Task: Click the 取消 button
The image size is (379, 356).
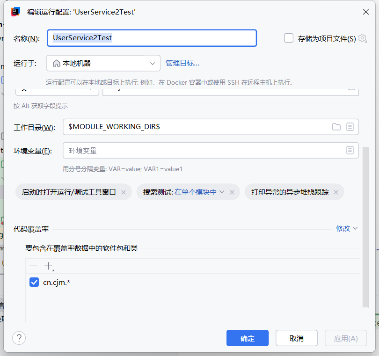Action: tap(296, 338)
